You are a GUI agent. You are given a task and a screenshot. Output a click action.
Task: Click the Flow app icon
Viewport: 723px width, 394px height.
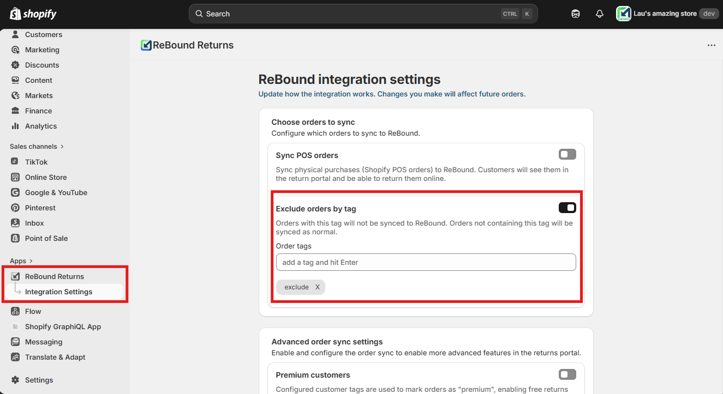[x=15, y=311]
